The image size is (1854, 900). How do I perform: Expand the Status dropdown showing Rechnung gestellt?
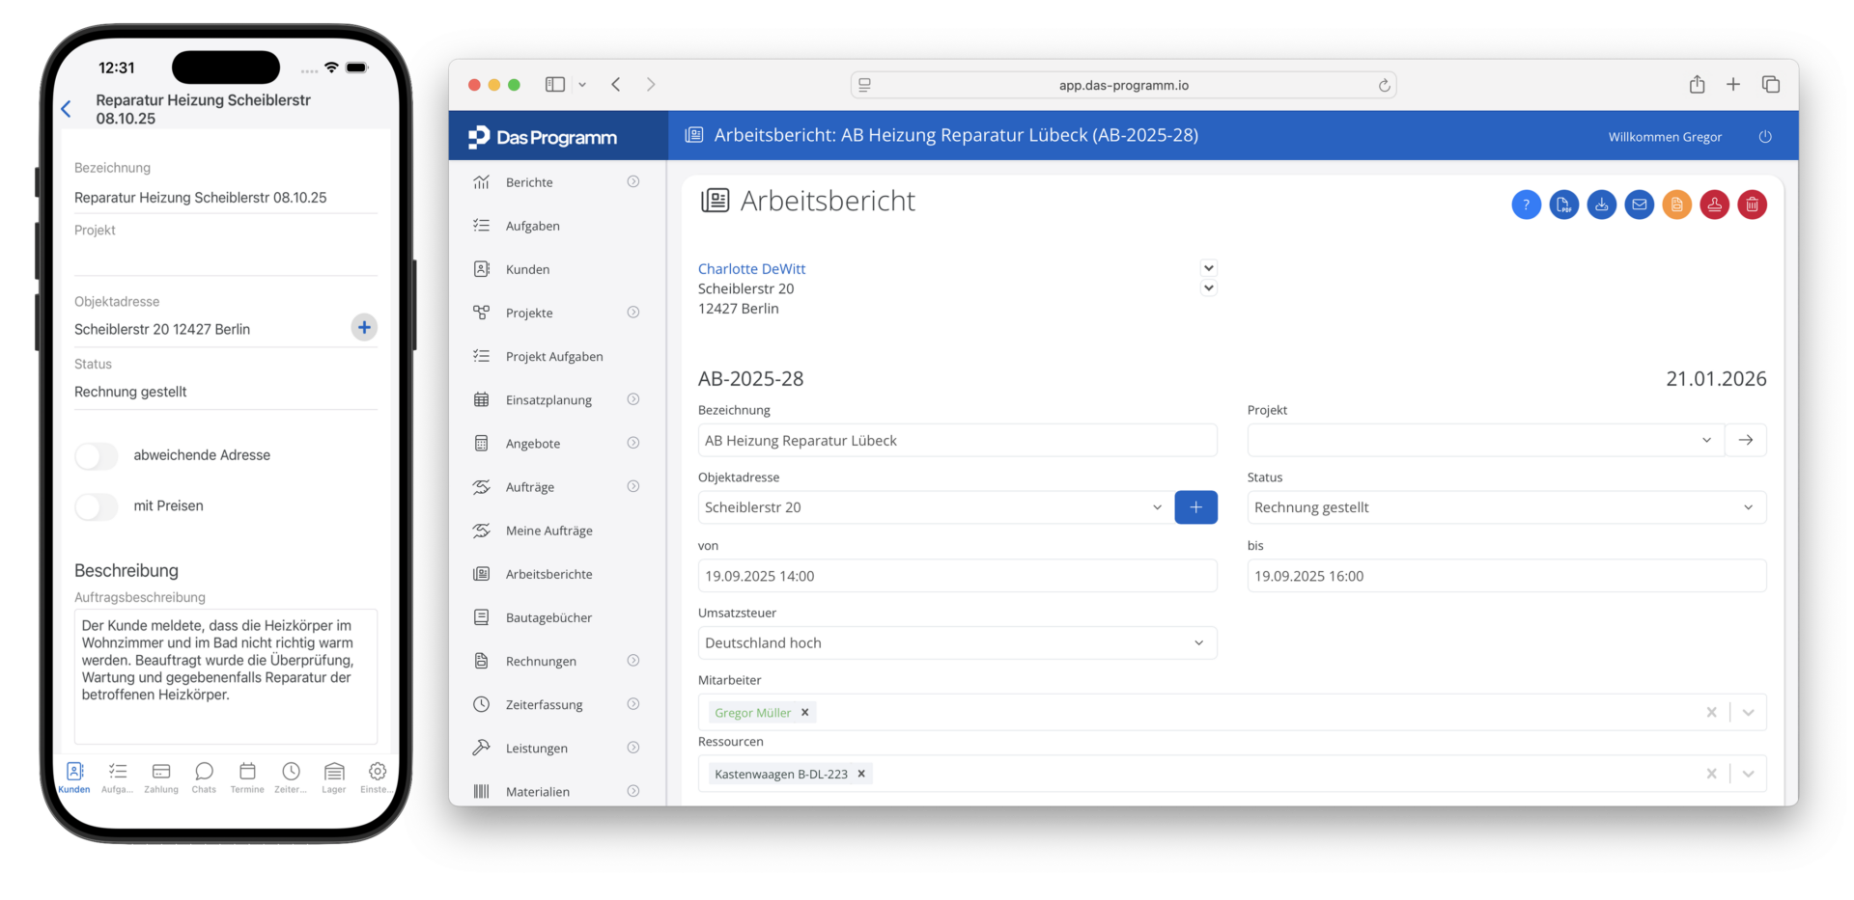point(1748,506)
